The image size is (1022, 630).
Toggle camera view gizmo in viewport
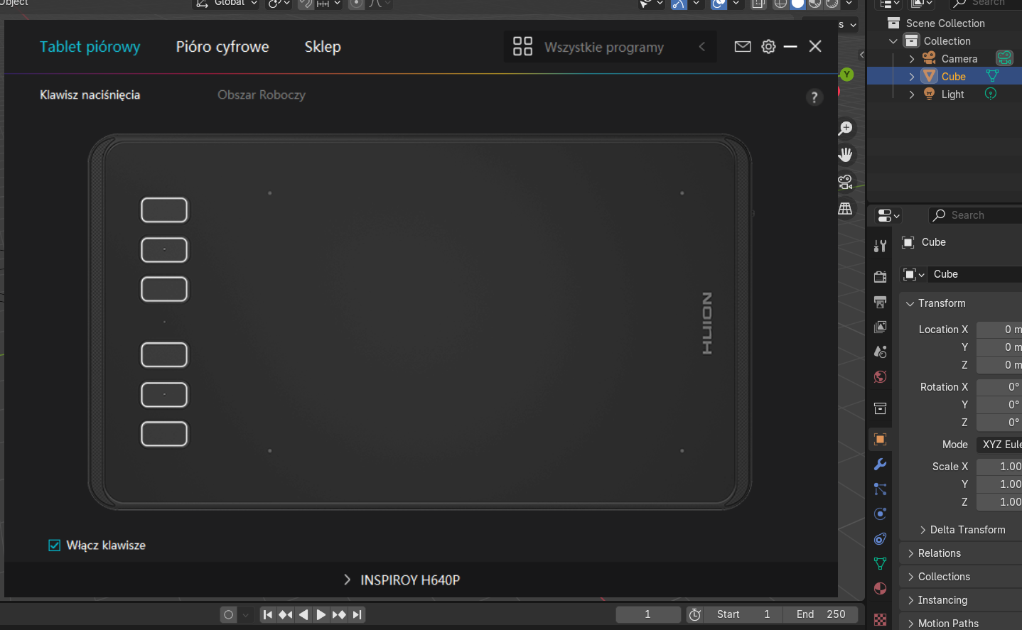tap(845, 182)
